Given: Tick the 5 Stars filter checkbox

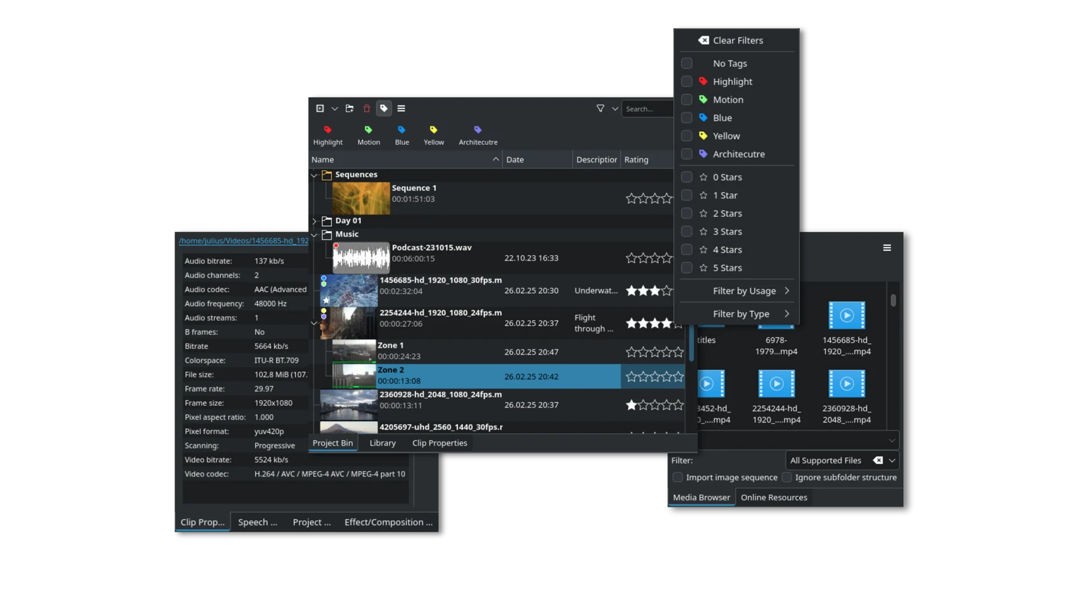Looking at the screenshot, I should 687,268.
